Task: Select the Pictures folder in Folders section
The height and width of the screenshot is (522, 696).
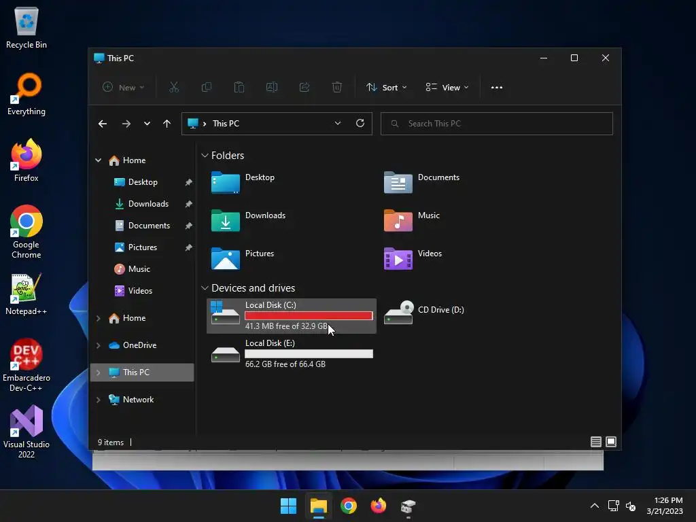Action: (x=243, y=258)
